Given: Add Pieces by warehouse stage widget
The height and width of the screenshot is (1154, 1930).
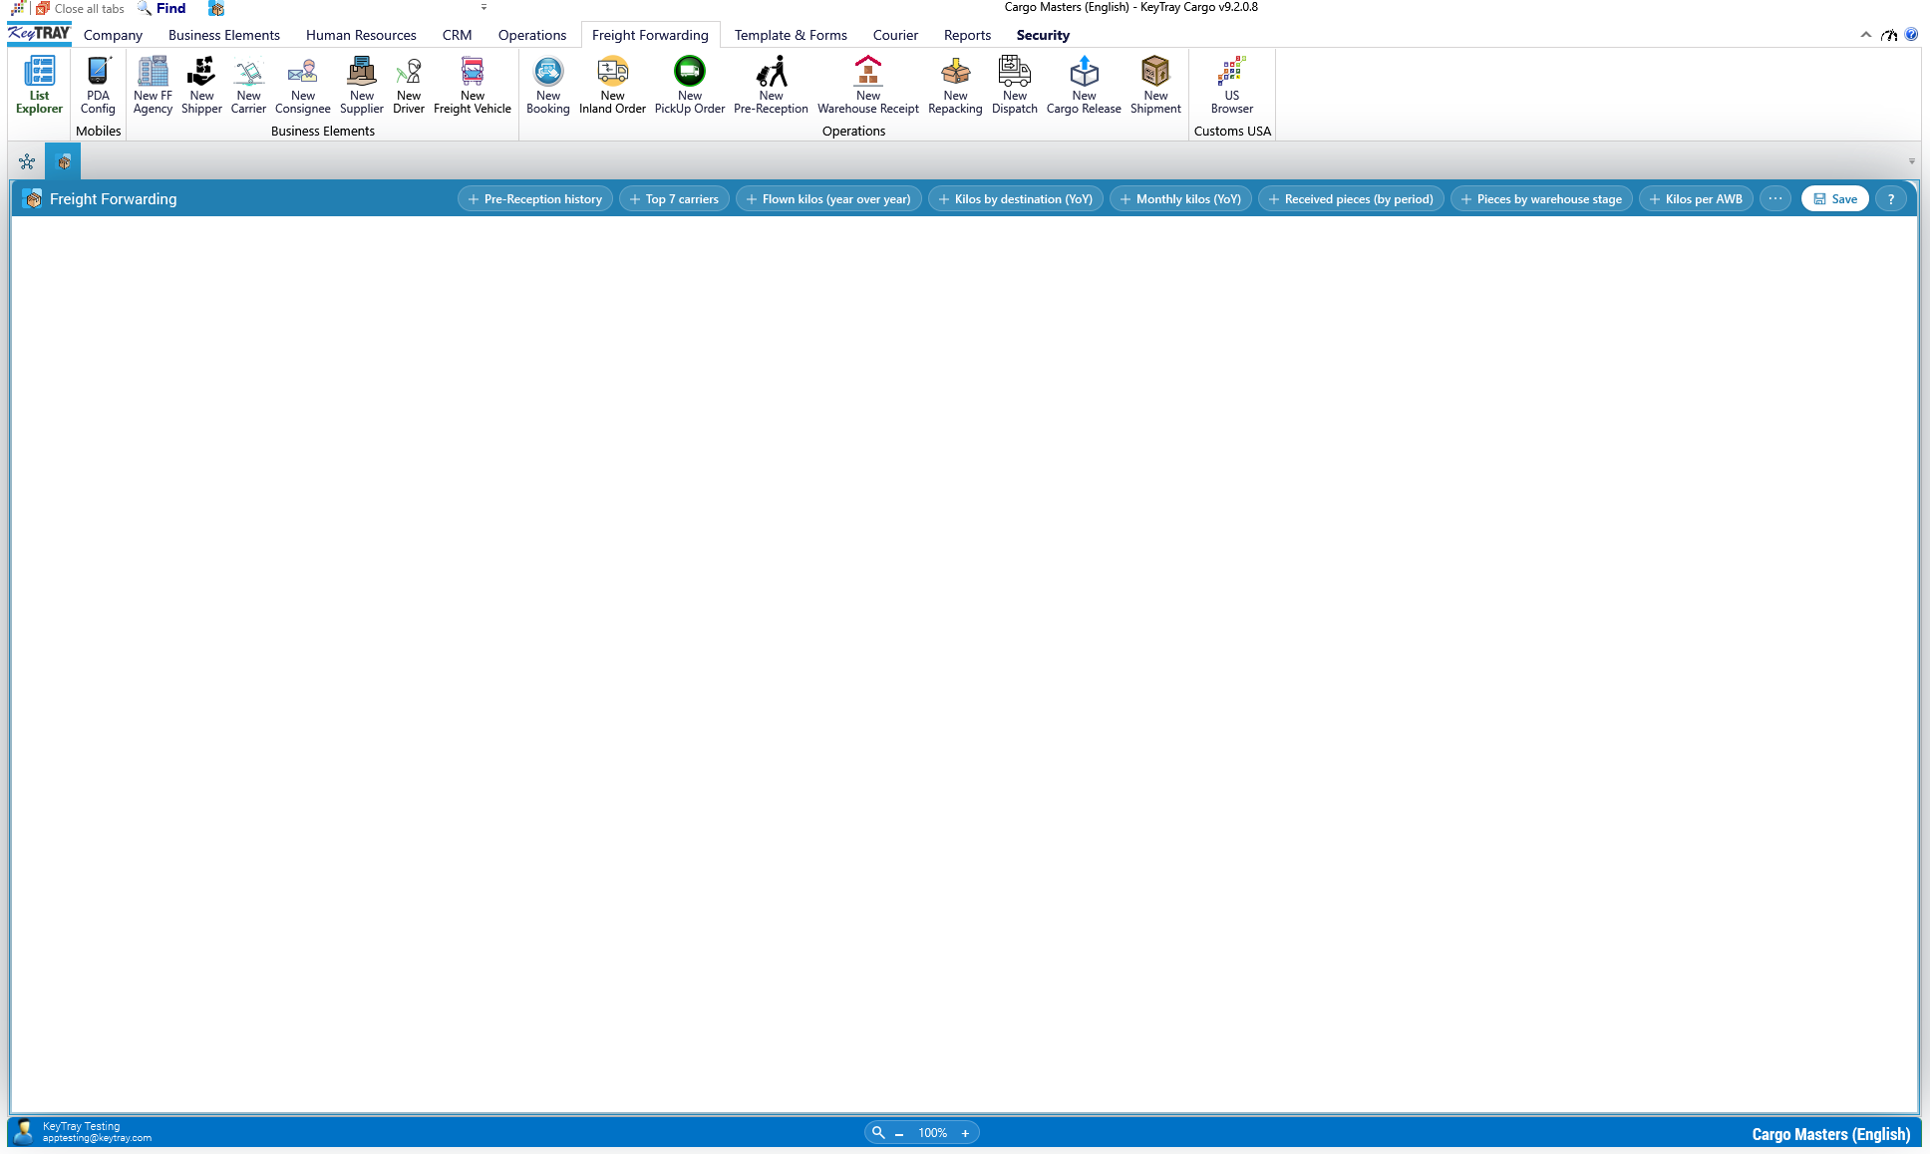Looking at the screenshot, I should point(1541,199).
